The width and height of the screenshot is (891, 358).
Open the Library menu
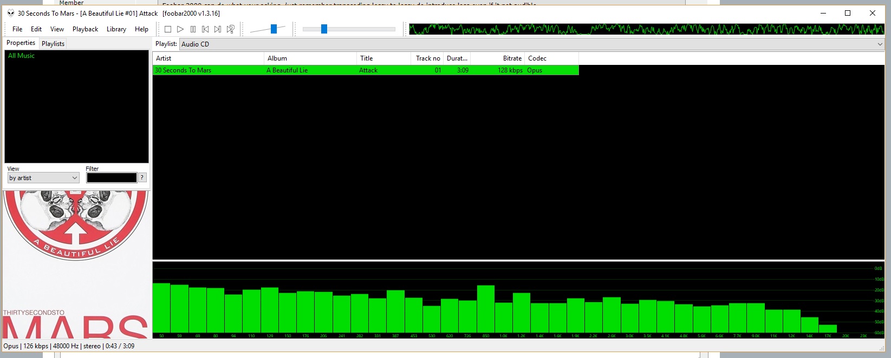(x=116, y=29)
